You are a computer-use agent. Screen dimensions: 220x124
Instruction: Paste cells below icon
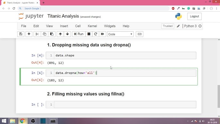[52, 34]
